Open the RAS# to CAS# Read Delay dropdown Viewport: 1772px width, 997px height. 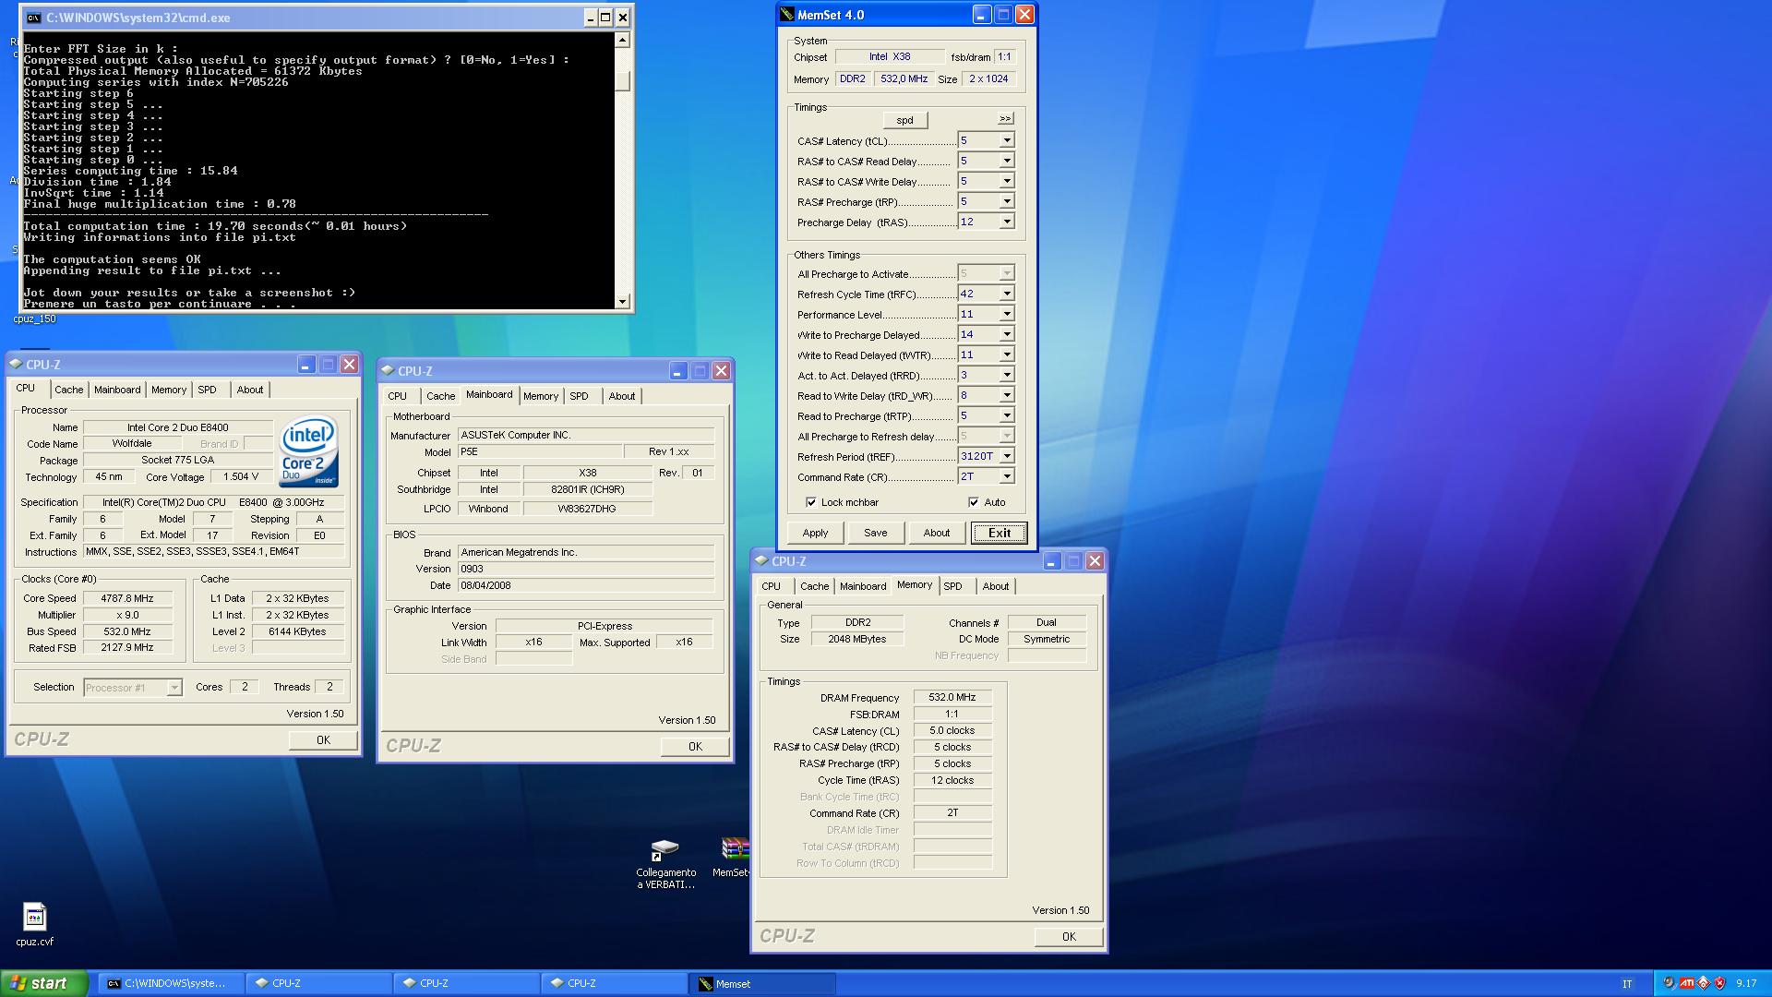coord(1007,161)
